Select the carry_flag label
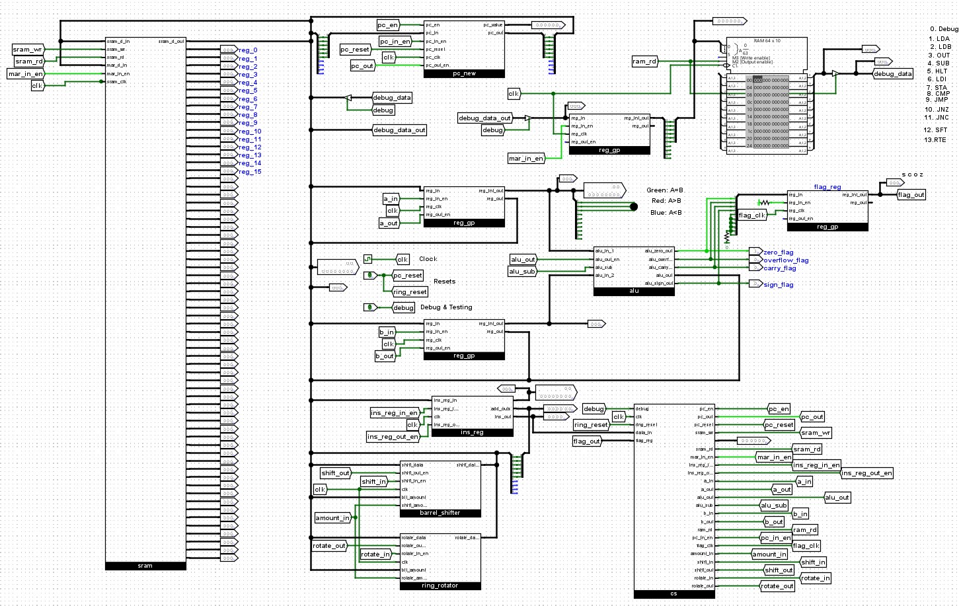This screenshot has width=959, height=606. [780, 268]
